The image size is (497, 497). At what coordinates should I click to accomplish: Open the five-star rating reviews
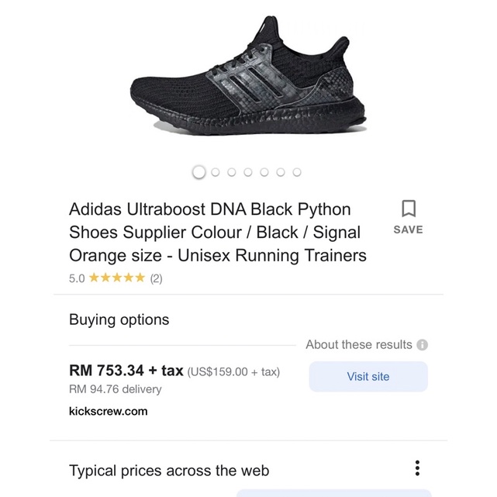[x=117, y=278]
